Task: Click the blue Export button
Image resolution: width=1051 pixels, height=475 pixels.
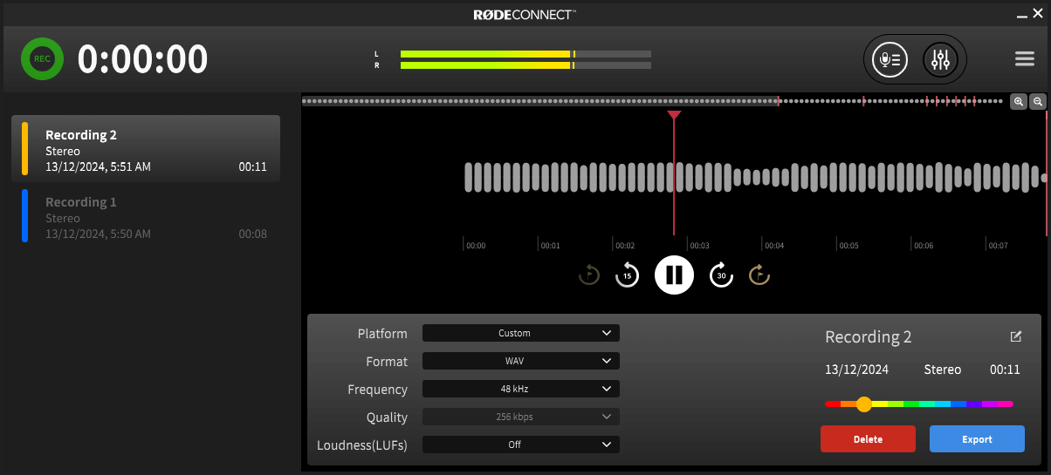Action: click(977, 439)
